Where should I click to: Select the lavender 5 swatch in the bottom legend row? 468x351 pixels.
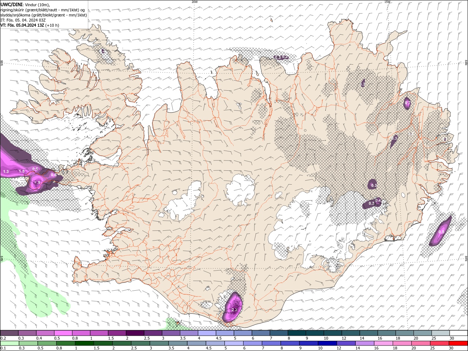[234, 343]
